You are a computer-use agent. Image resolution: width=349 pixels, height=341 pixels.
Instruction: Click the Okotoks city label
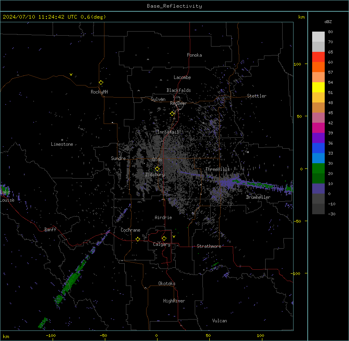point(167,283)
